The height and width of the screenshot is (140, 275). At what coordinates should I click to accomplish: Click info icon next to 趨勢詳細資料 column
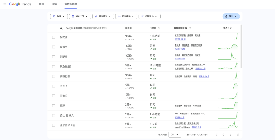(x=190, y=28)
